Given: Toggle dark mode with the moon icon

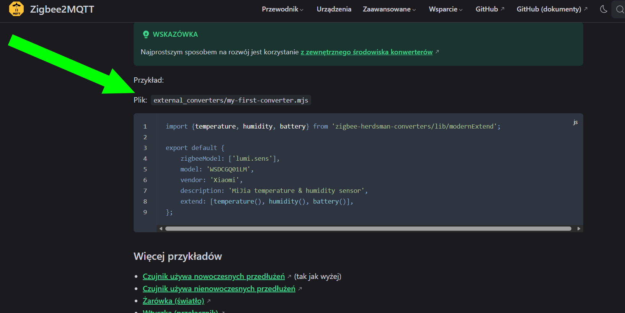Looking at the screenshot, I should pos(604,9).
